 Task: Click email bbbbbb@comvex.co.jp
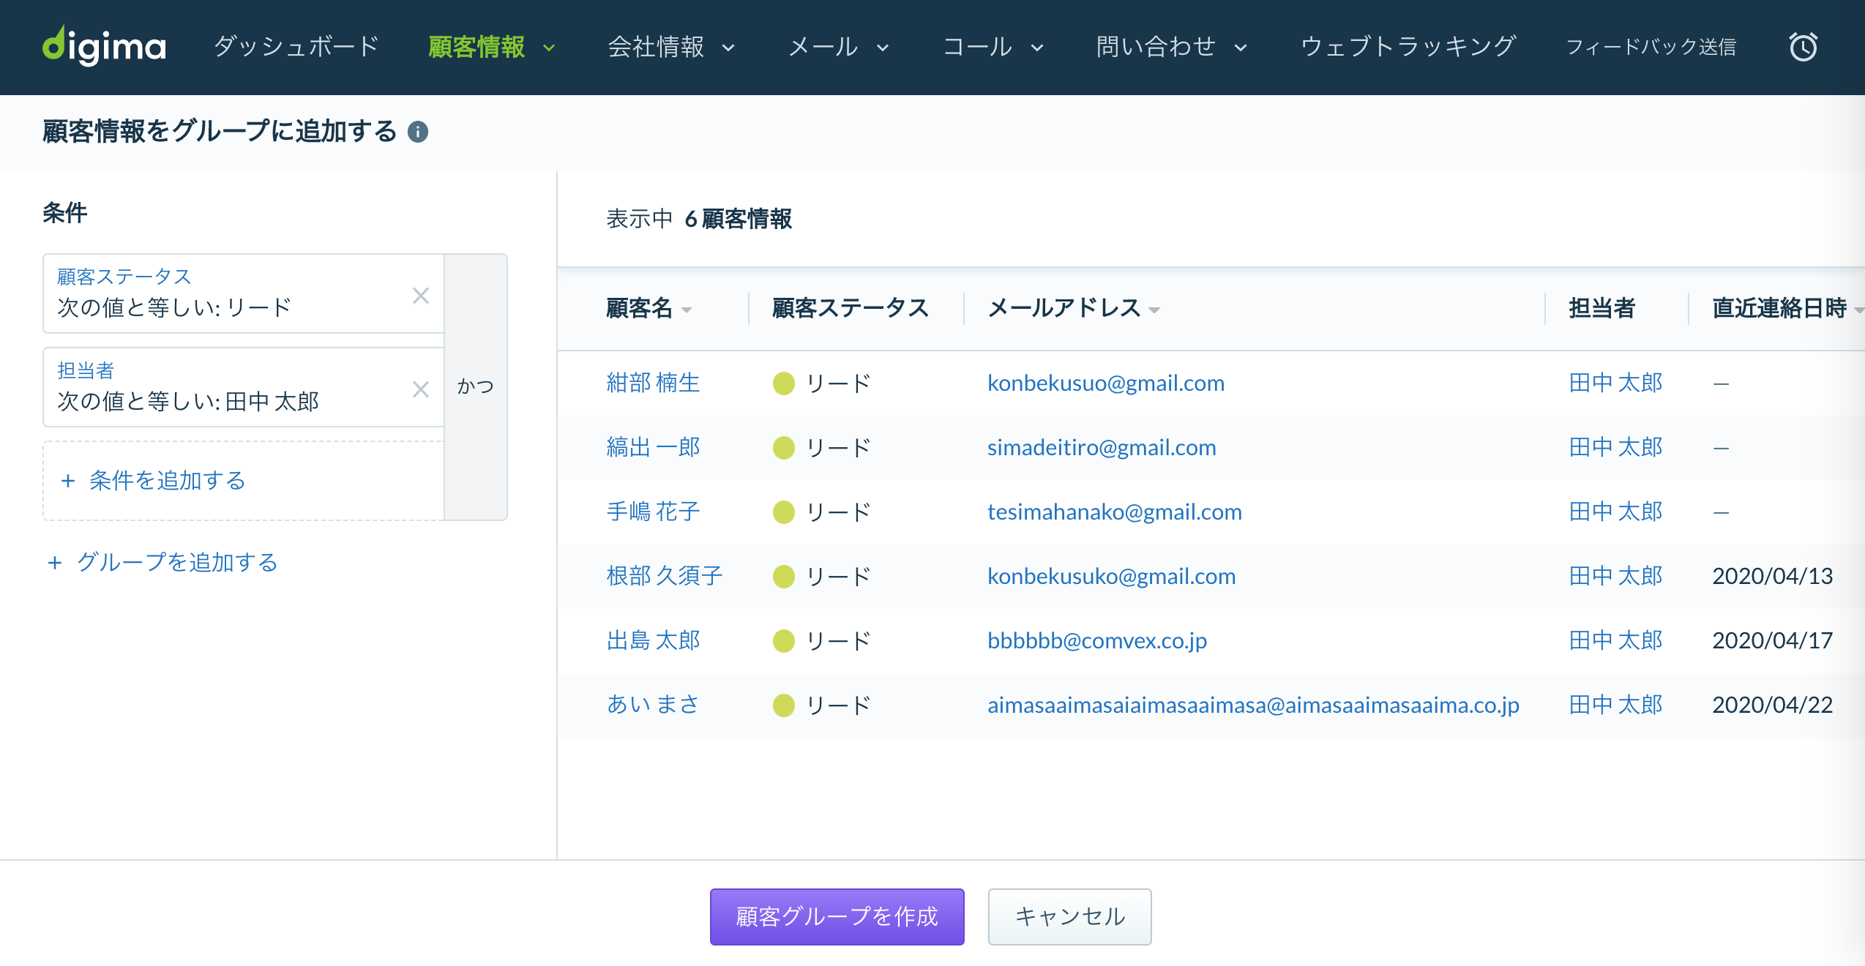coord(1097,640)
